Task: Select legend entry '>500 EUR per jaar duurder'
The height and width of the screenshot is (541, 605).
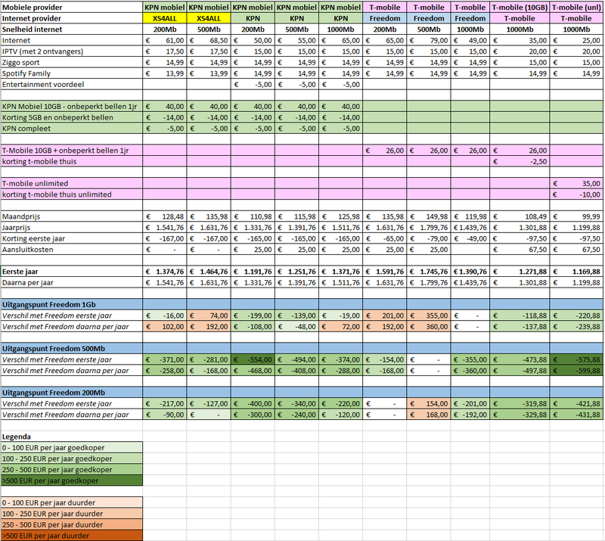Action: coord(72,536)
